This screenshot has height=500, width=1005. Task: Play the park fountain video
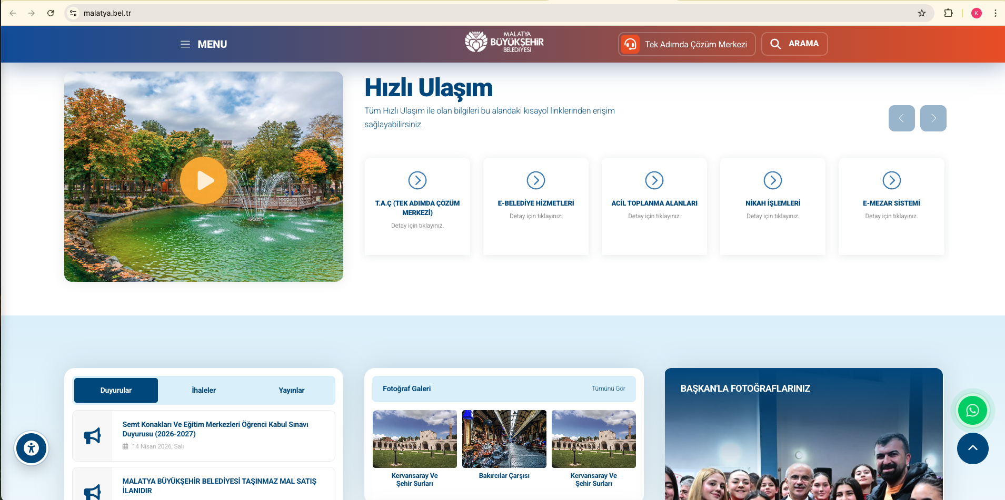tap(204, 180)
